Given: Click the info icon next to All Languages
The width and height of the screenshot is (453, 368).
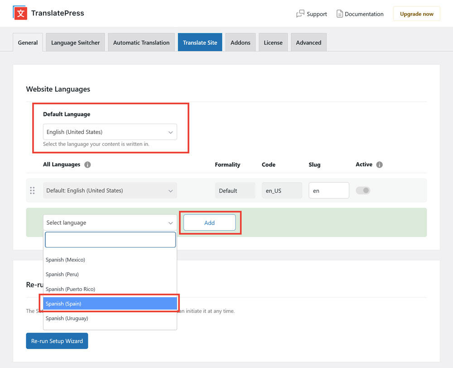Looking at the screenshot, I should pyautogui.click(x=87, y=165).
